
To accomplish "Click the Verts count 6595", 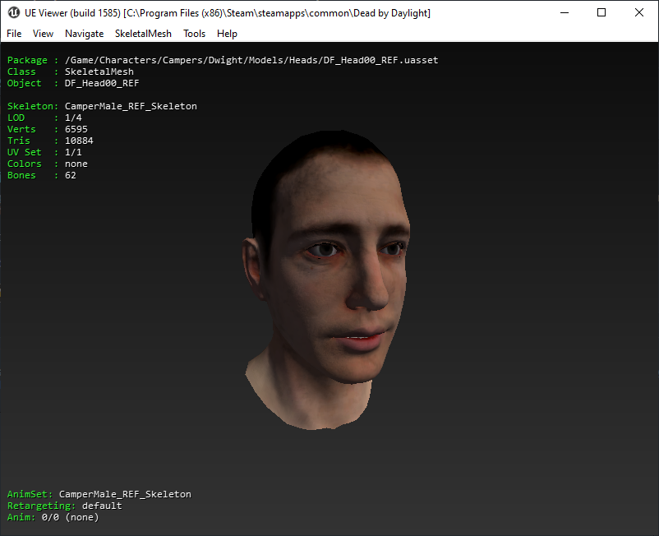I will 76,130.
